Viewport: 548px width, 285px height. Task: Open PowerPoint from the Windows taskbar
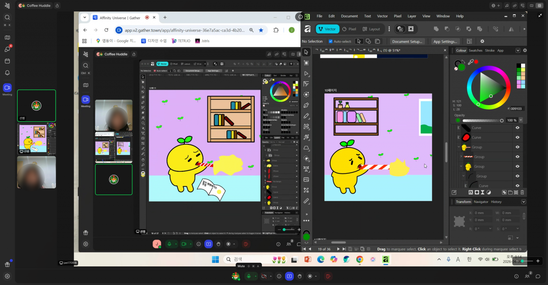coord(308,259)
